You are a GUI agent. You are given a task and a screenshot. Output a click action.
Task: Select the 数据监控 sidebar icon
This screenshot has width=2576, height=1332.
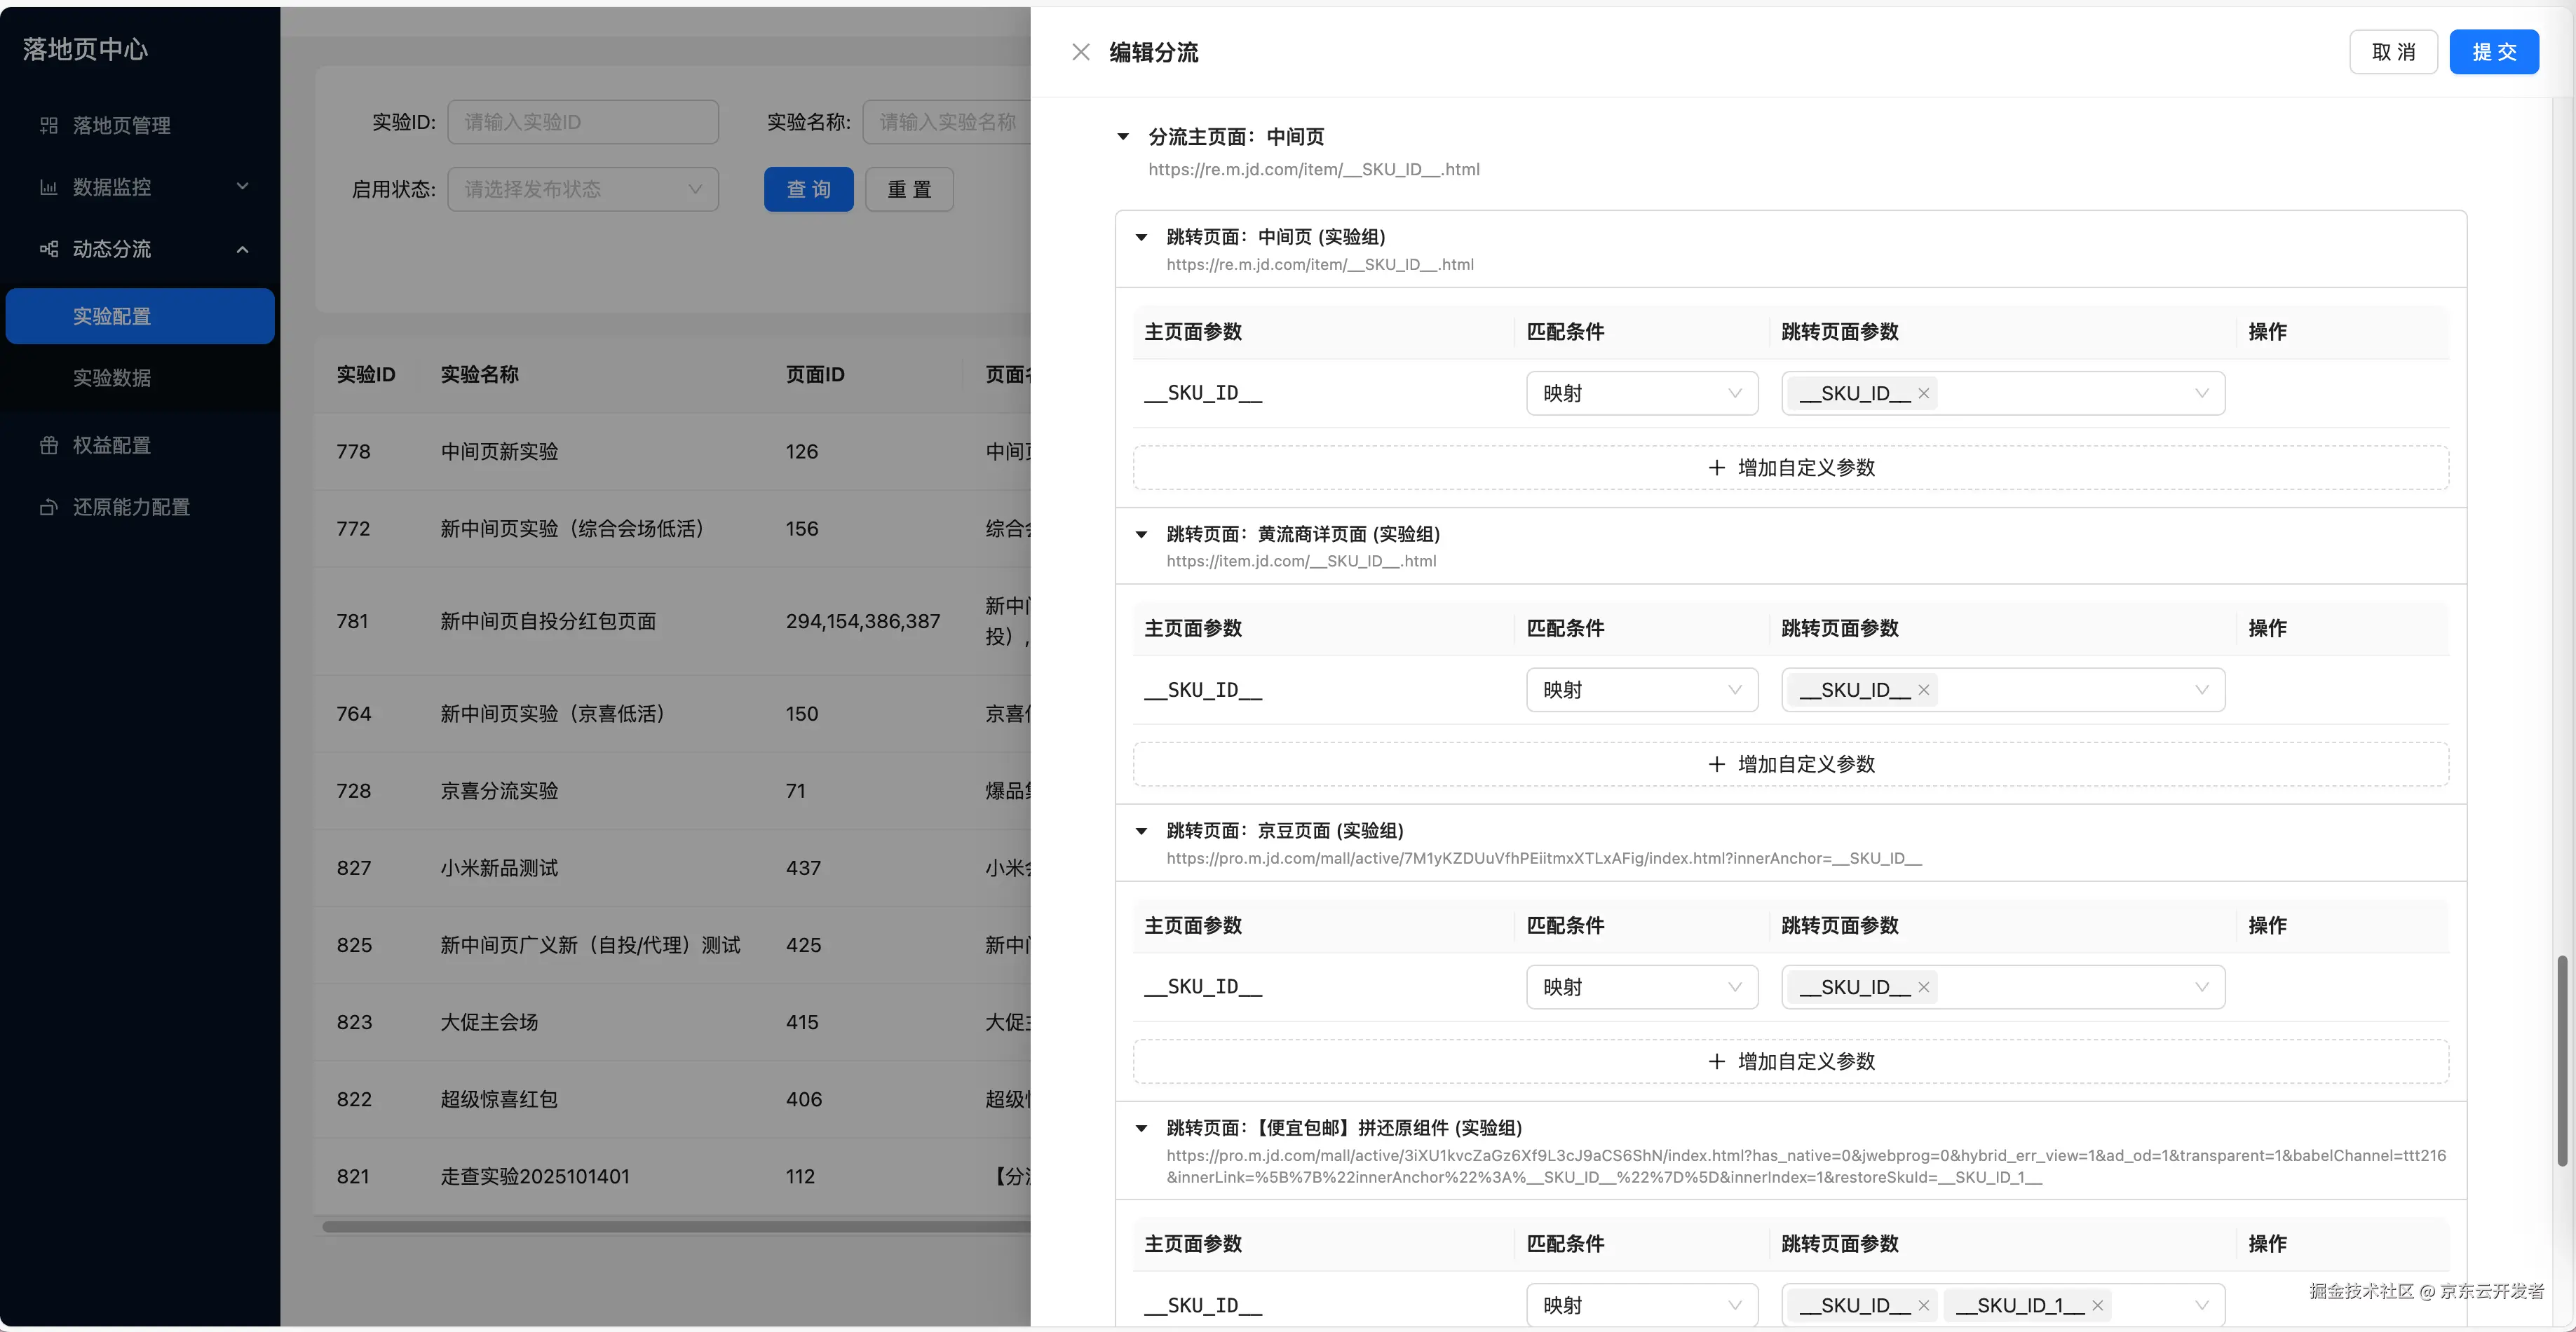pos(49,187)
